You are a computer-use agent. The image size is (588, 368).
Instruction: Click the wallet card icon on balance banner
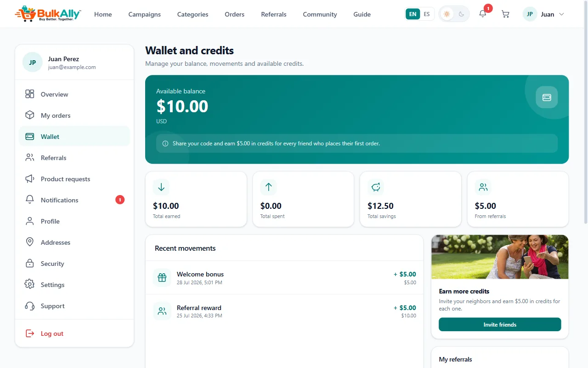pos(547,97)
